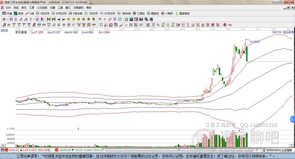Click the status bar grid icon
The width and height of the screenshot is (295, 159).
(x=2, y=150)
